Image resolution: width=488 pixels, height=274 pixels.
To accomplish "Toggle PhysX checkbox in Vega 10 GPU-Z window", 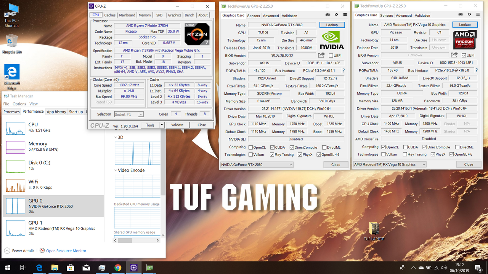I will coord(433,154).
